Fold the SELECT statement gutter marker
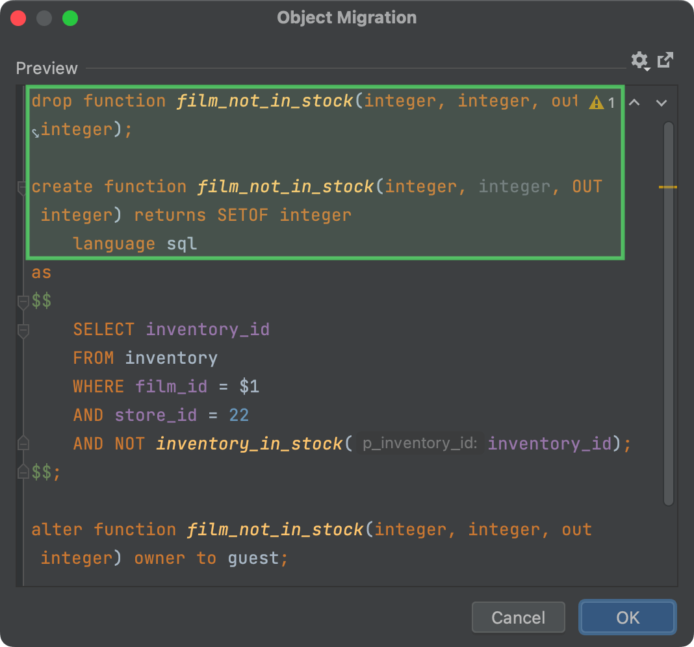The height and width of the screenshot is (647, 694). 23,331
